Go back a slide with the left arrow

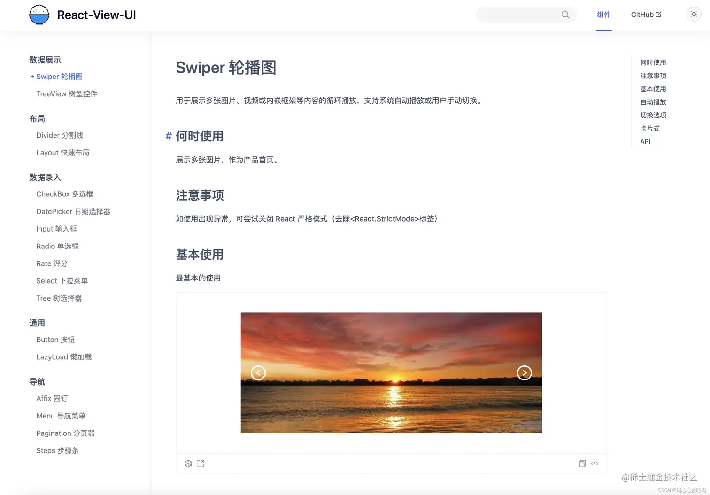pyautogui.click(x=258, y=372)
